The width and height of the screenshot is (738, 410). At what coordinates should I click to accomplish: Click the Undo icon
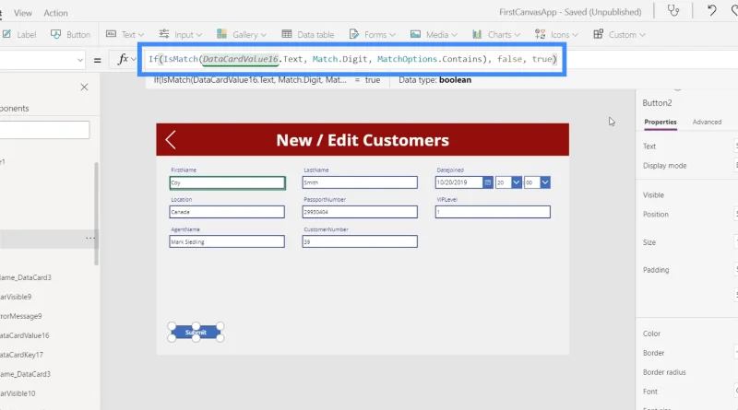pos(711,11)
